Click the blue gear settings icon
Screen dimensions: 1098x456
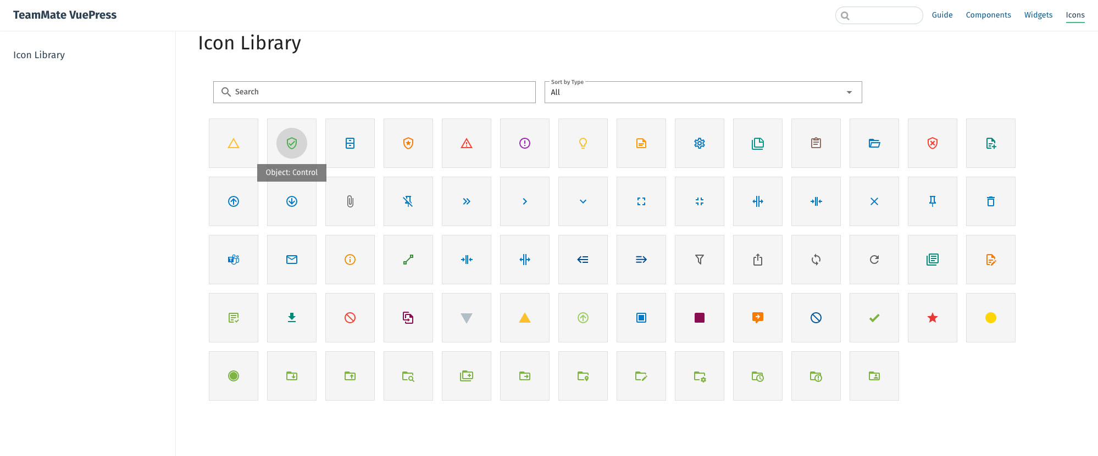(x=700, y=143)
